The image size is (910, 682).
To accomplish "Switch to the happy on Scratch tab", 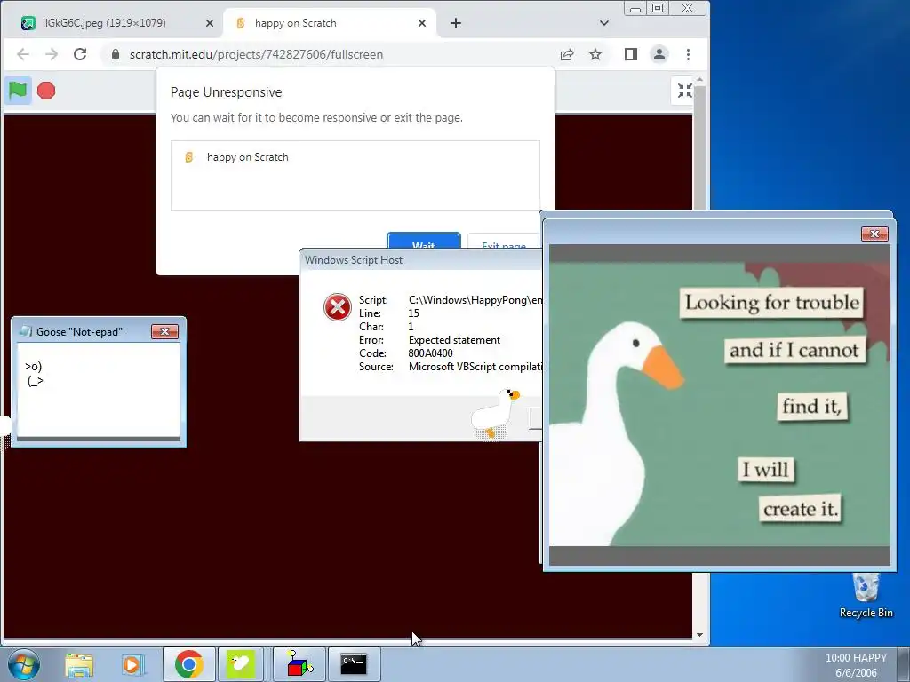I will [328, 23].
